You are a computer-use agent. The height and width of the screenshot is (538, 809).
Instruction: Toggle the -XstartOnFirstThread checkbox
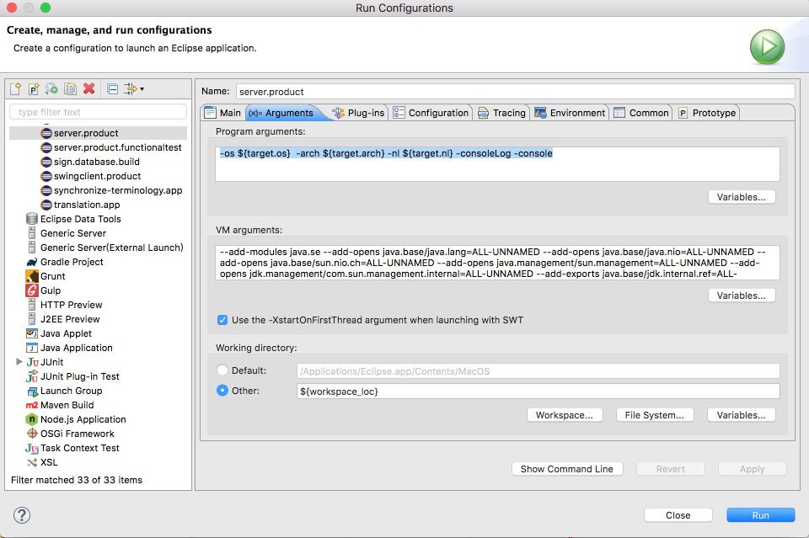coord(222,320)
